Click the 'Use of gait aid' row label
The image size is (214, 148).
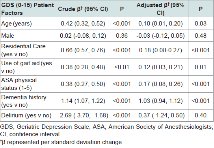point(28,67)
